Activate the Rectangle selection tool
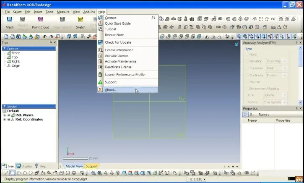 13,173
